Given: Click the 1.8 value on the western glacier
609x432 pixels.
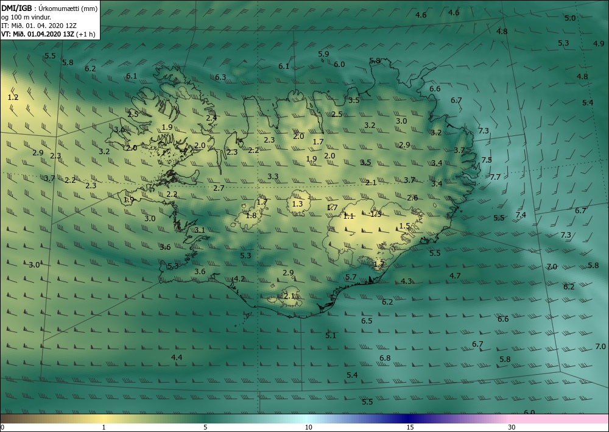Looking at the screenshot, I should 252,215.
